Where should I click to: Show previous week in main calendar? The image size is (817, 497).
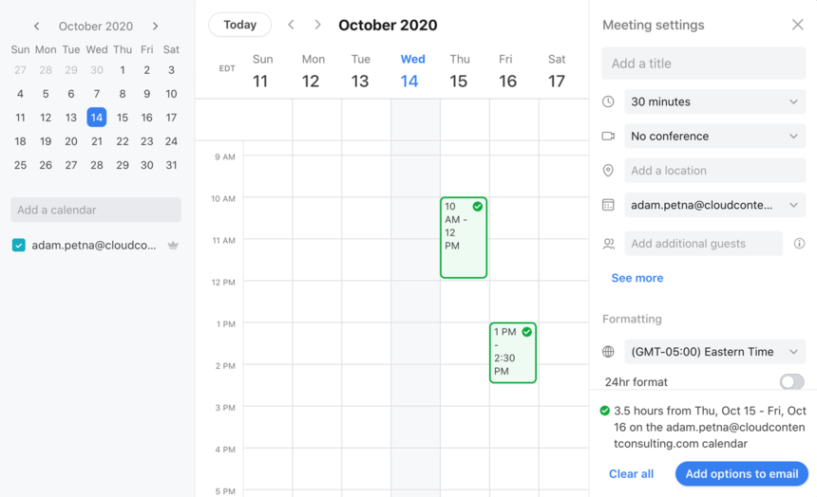click(292, 25)
